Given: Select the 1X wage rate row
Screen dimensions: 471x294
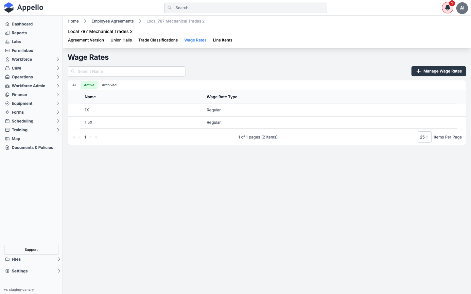Looking at the screenshot, I should pyautogui.click(x=267, y=110).
